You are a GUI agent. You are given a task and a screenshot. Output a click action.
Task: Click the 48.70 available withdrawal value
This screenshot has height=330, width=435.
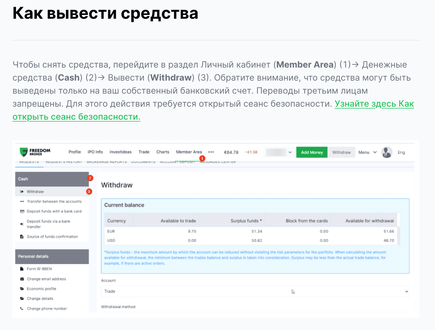(x=389, y=240)
